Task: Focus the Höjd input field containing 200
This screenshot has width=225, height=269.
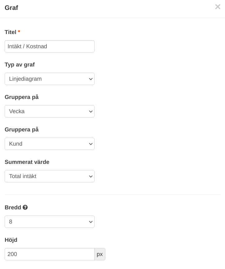Action: (50, 254)
